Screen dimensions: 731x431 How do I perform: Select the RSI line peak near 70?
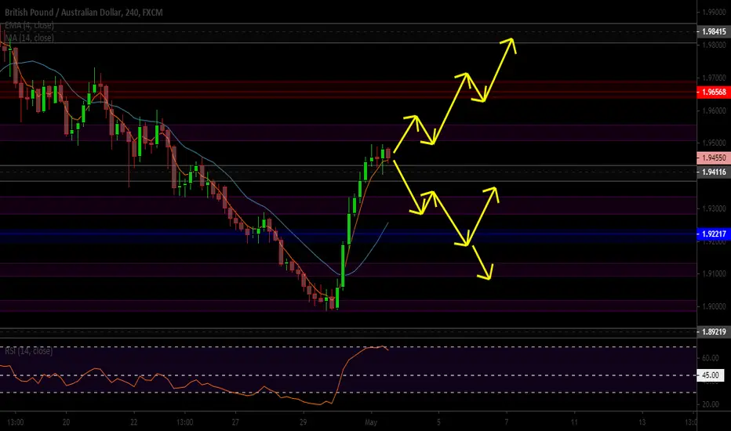coord(383,346)
